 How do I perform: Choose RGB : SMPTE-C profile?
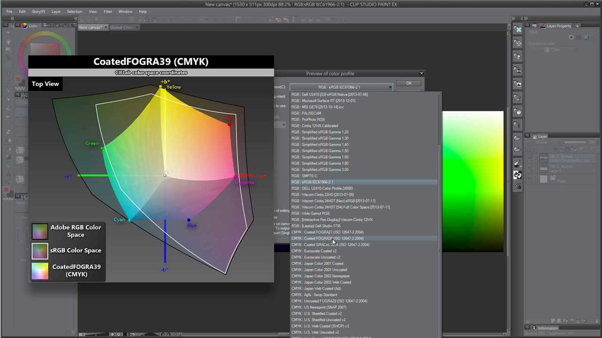pyautogui.click(x=364, y=176)
